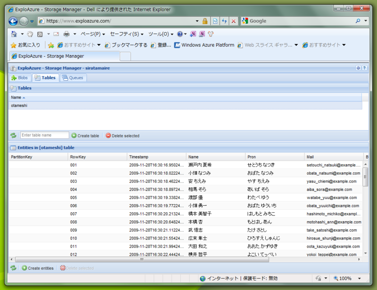Switch to the Blobs tab
Viewport: 377px width, 290px height.
tap(20, 78)
